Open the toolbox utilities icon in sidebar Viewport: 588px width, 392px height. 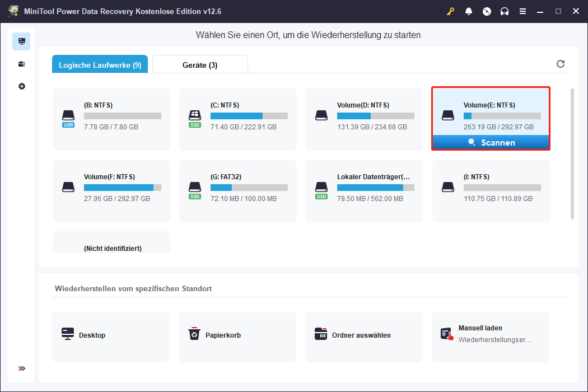[21, 64]
